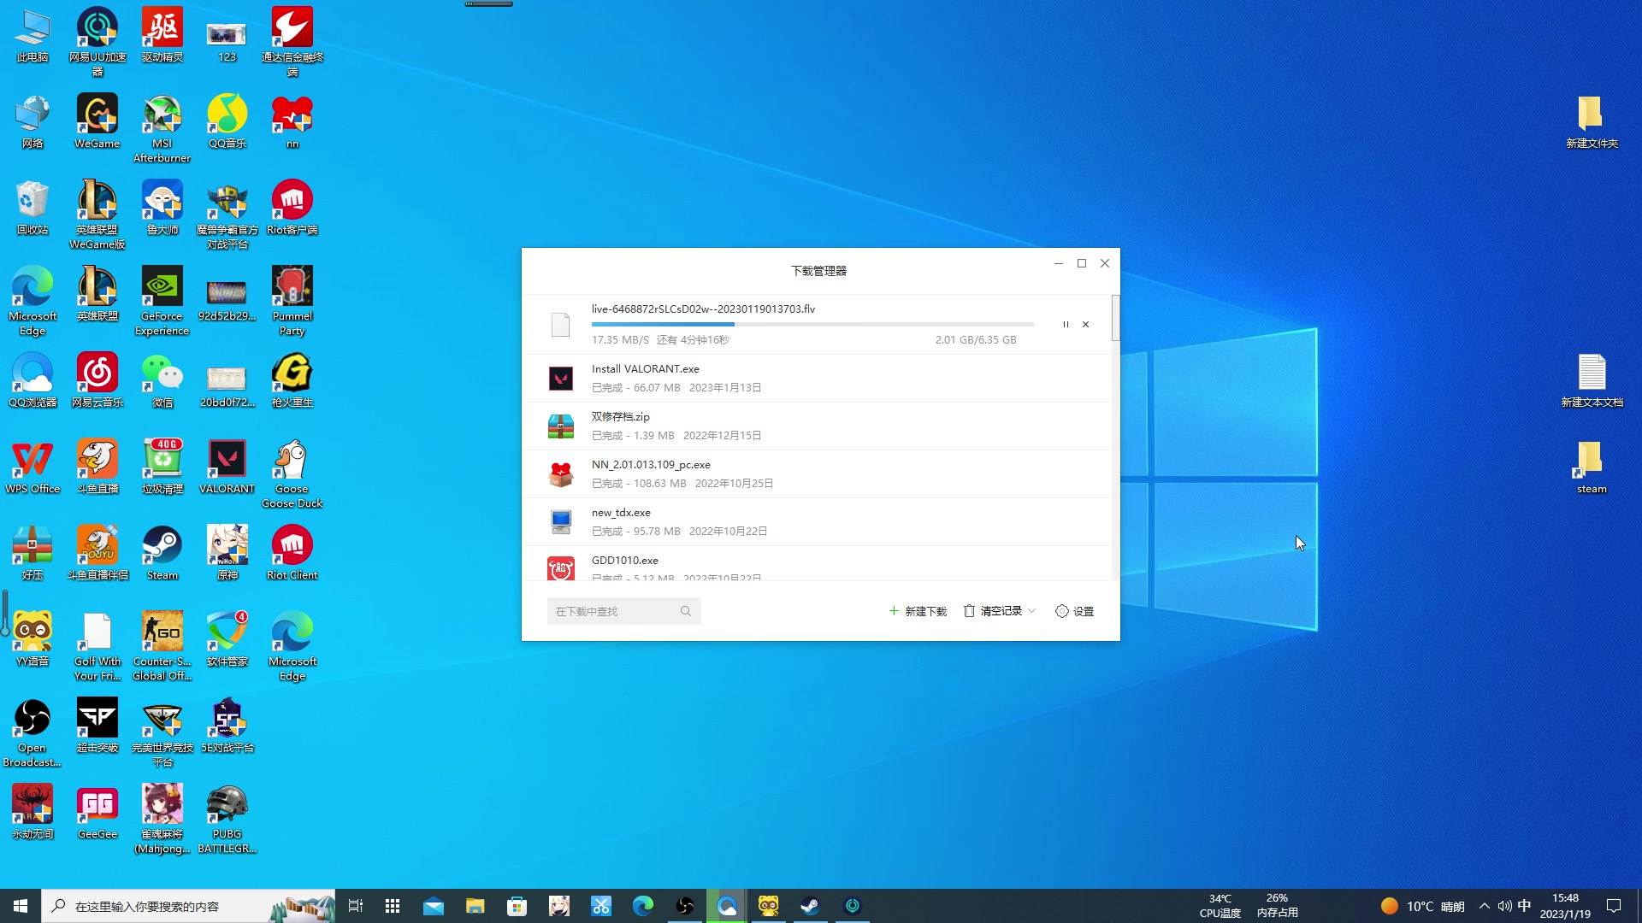Viewport: 1642px width, 923px height.
Task: Select NN_2.01.013.109_pc.exe download entry
Action: point(817,474)
